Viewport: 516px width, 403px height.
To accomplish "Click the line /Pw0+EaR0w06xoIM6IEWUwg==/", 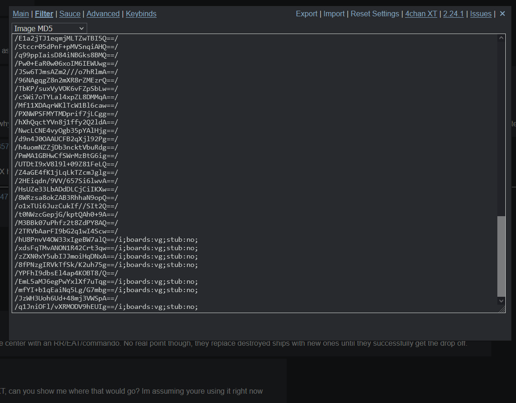I will [66, 63].
